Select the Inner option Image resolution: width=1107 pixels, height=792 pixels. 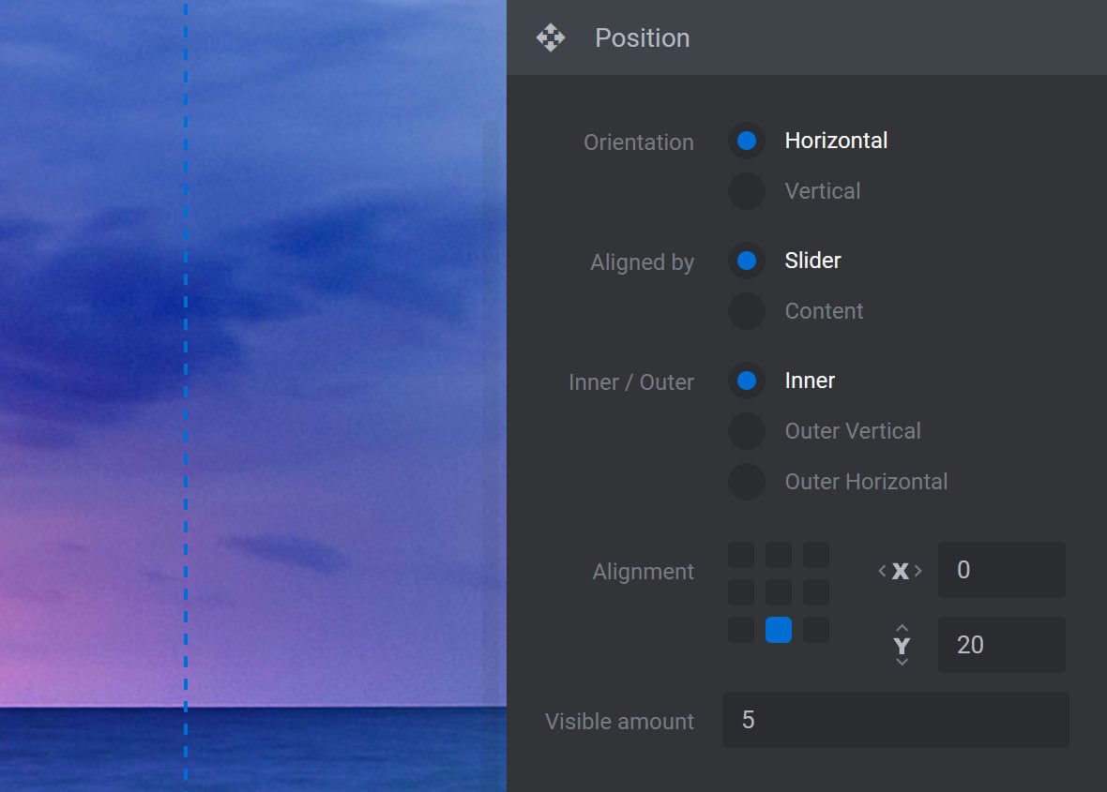(x=746, y=381)
